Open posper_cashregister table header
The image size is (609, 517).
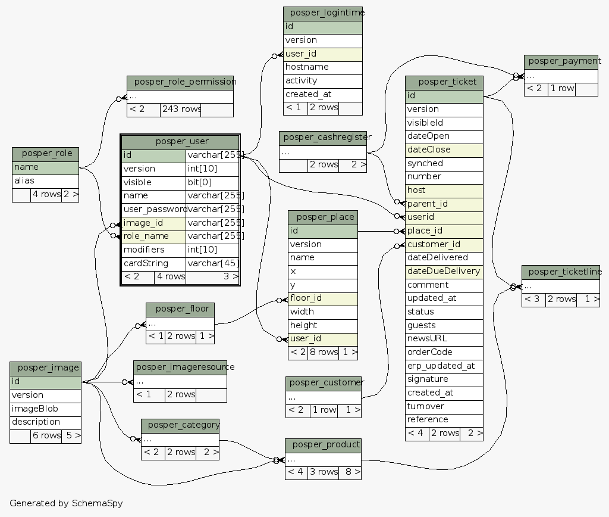323,138
